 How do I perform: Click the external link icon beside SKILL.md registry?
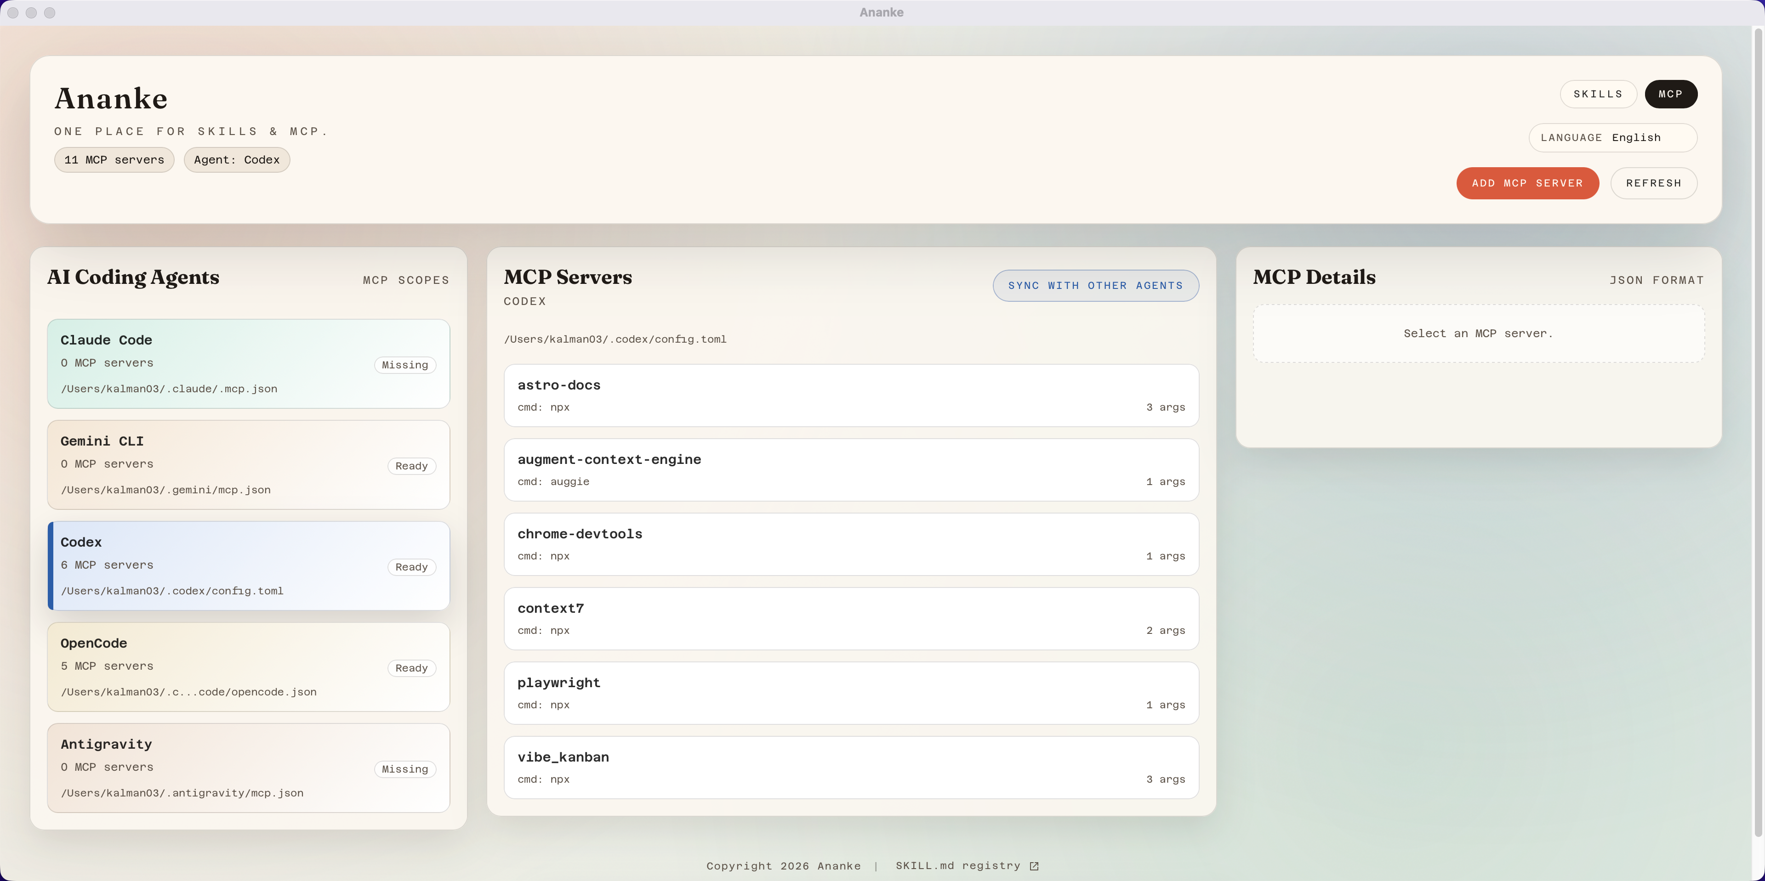tap(1034, 866)
